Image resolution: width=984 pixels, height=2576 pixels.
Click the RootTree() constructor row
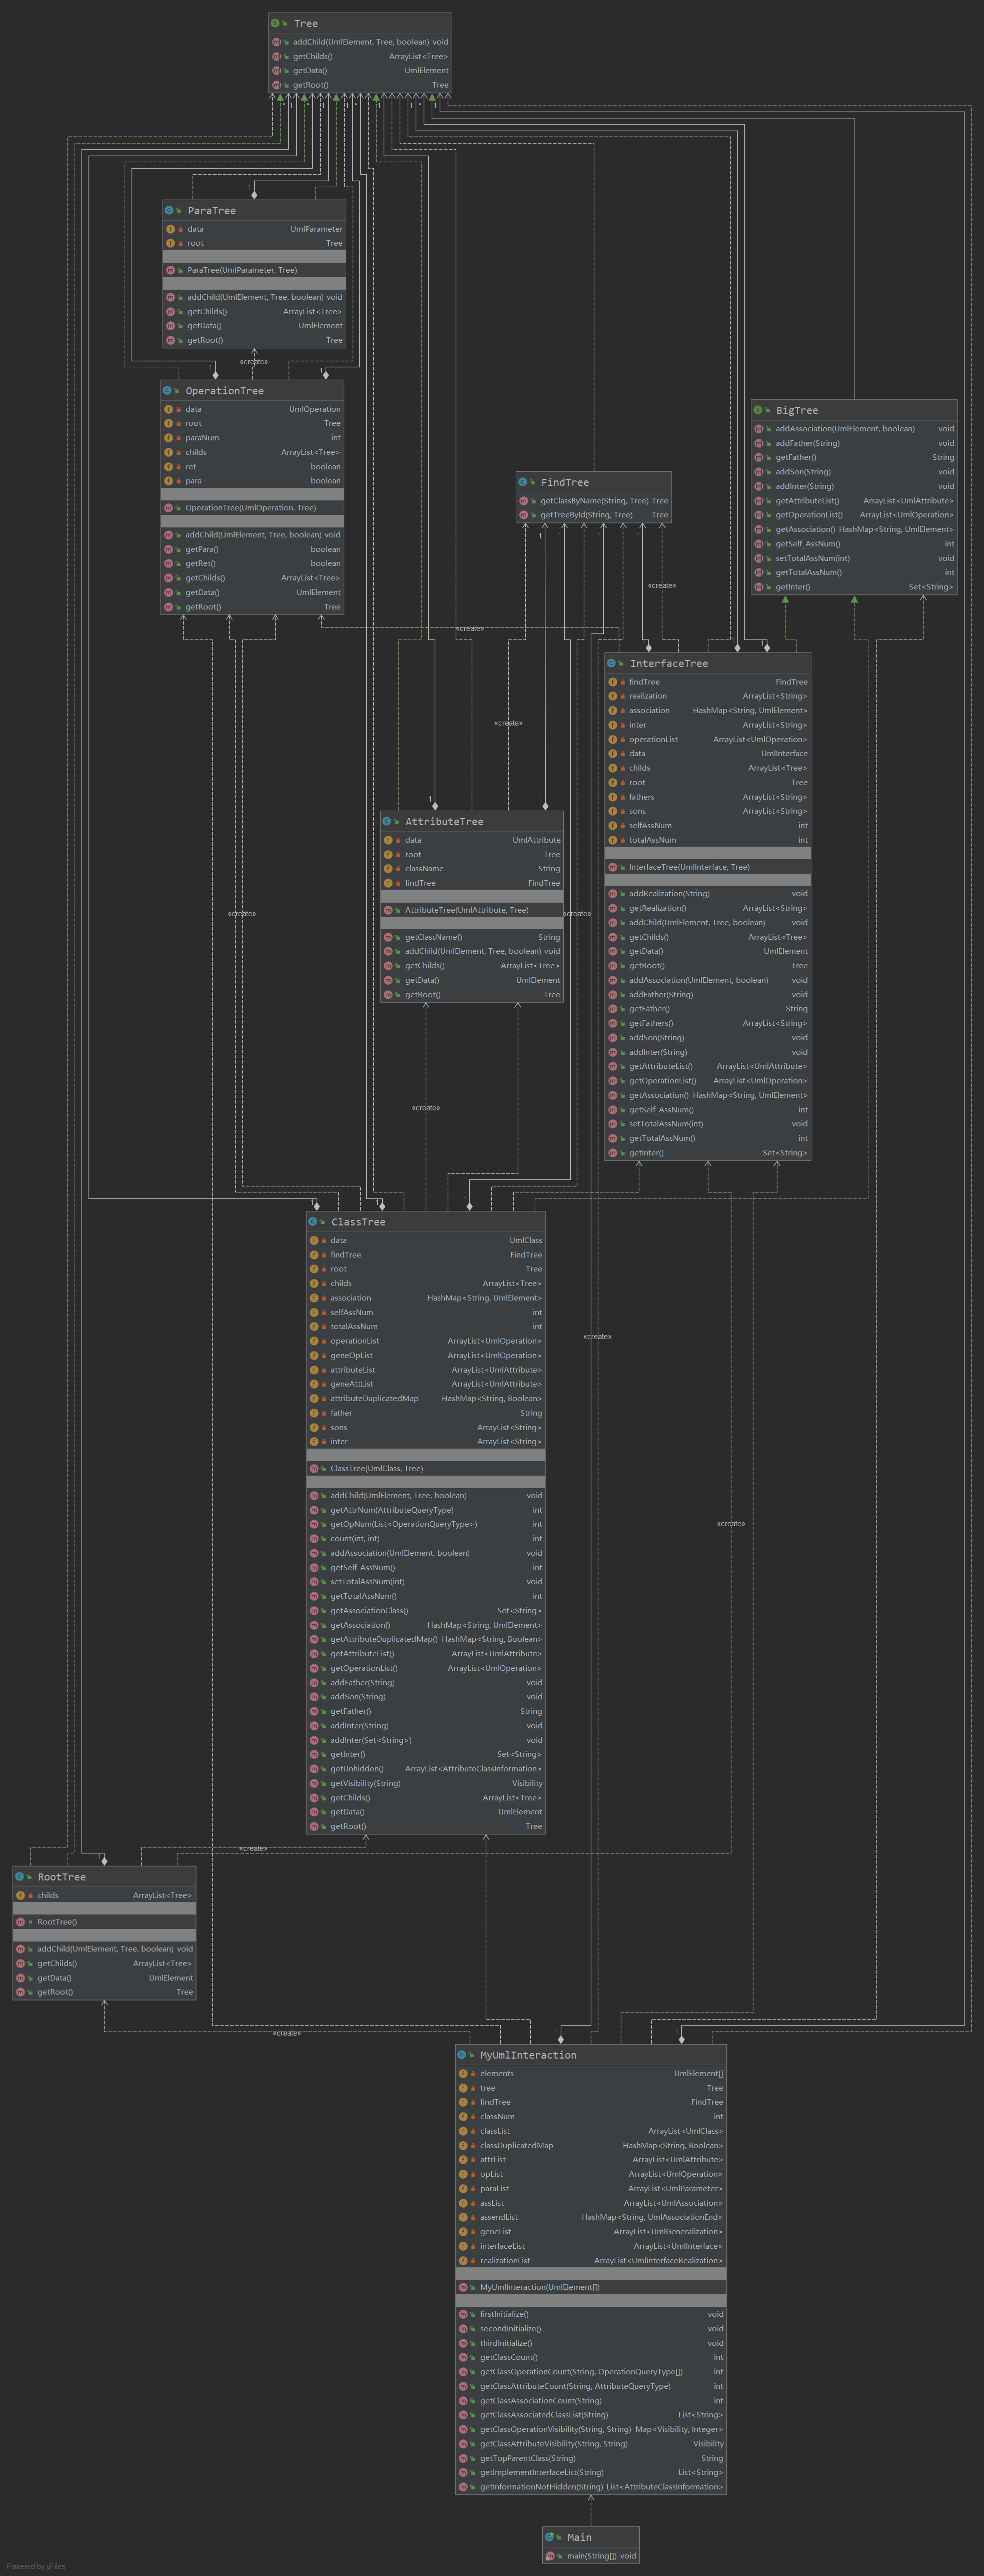57,1922
